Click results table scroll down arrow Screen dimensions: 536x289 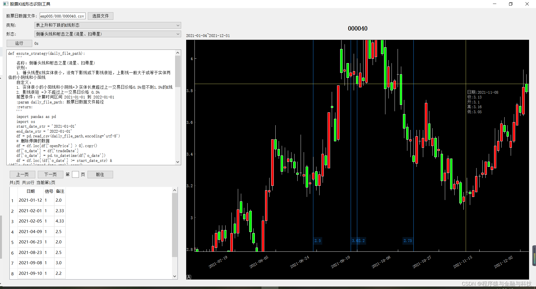[x=174, y=276]
